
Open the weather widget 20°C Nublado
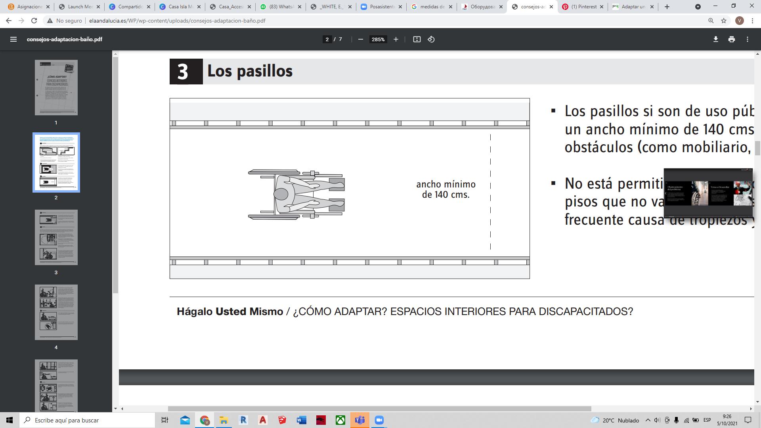(x=615, y=420)
